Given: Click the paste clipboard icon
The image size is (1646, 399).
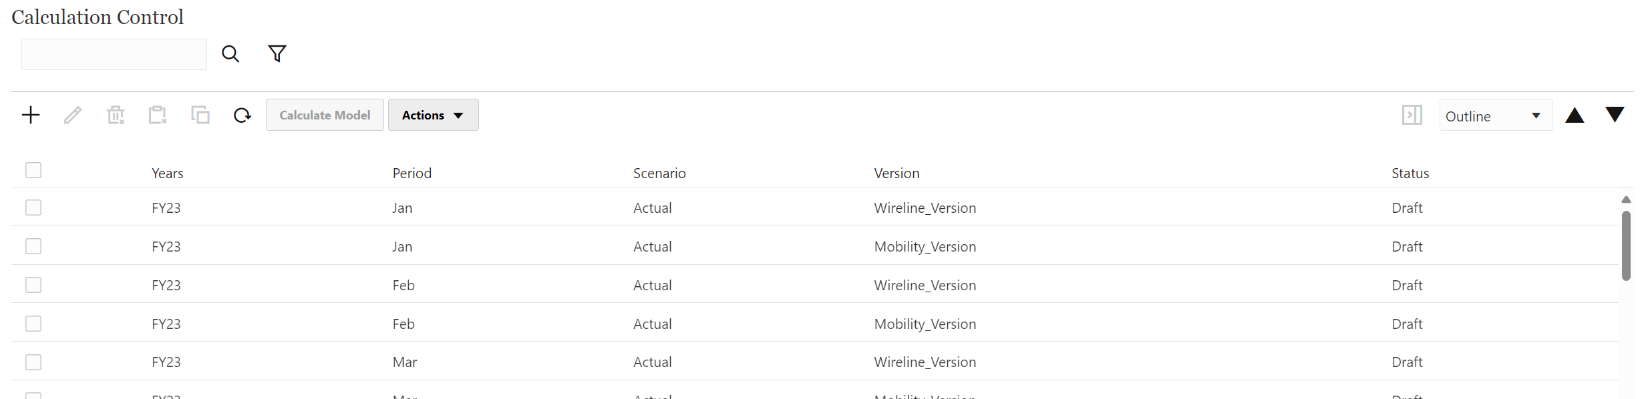Looking at the screenshot, I should pos(158,115).
